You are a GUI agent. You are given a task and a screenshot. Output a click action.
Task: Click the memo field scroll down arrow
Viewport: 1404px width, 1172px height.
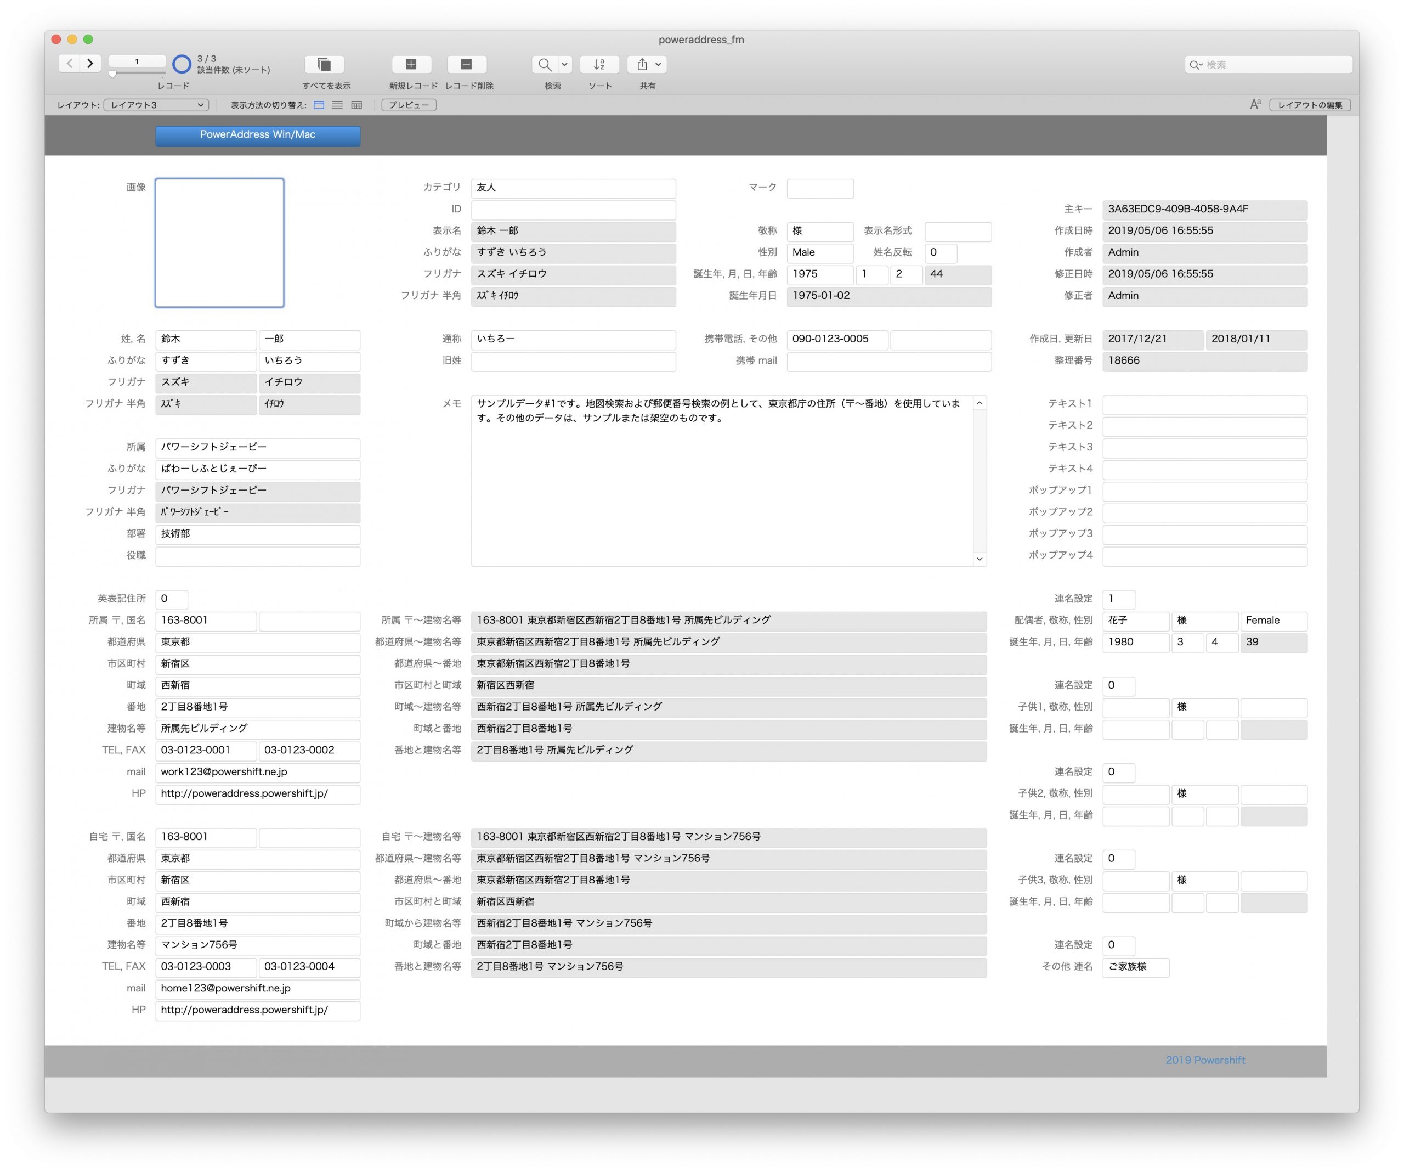tap(980, 559)
